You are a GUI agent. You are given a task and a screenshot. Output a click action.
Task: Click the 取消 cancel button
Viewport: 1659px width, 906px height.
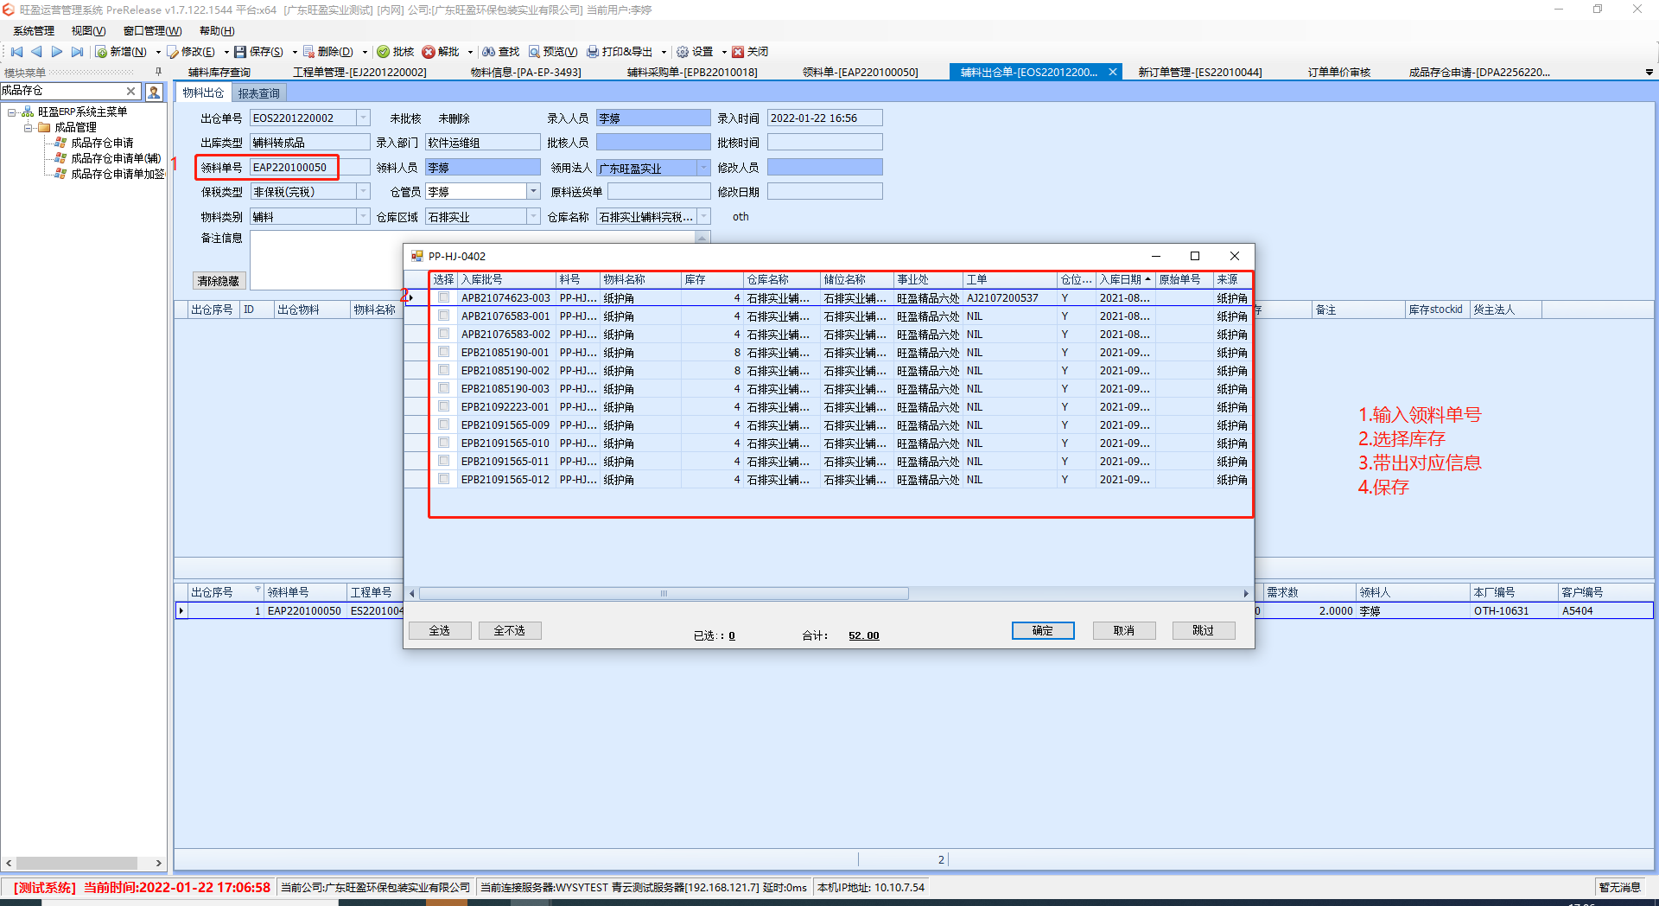pyautogui.click(x=1124, y=630)
